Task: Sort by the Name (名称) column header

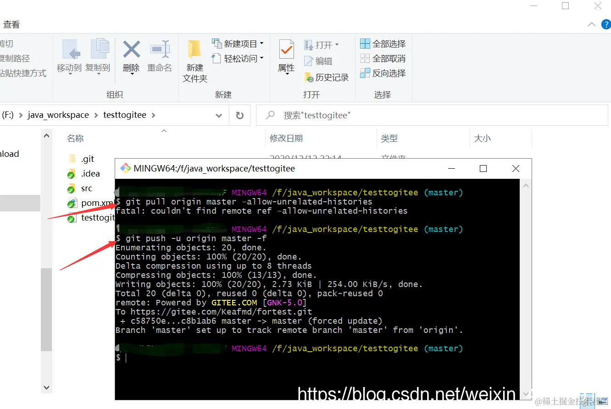Action: pyautogui.click(x=75, y=138)
